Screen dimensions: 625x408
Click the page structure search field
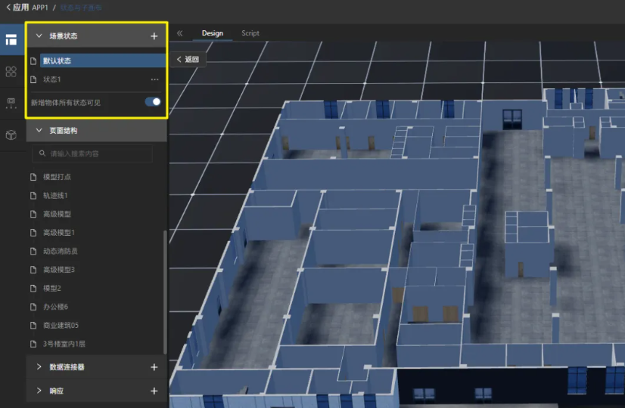[92, 153]
